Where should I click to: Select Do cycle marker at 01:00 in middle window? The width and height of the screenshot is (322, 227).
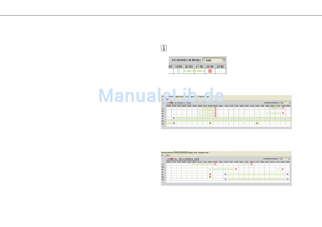coord(174,123)
